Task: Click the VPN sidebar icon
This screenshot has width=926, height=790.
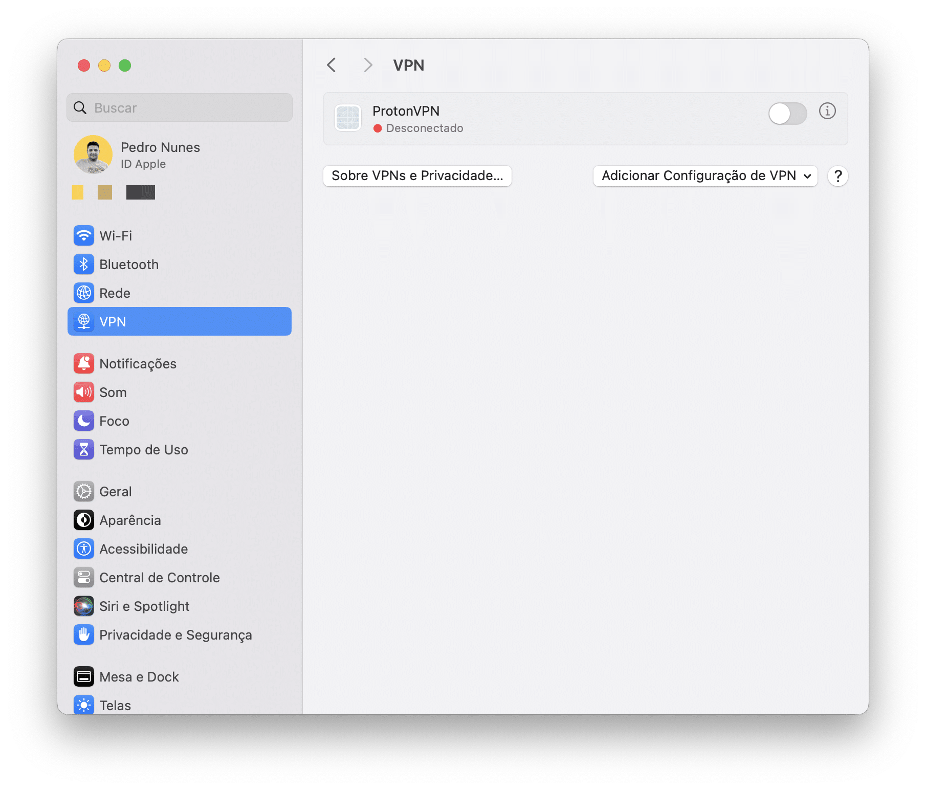Action: pyautogui.click(x=84, y=321)
